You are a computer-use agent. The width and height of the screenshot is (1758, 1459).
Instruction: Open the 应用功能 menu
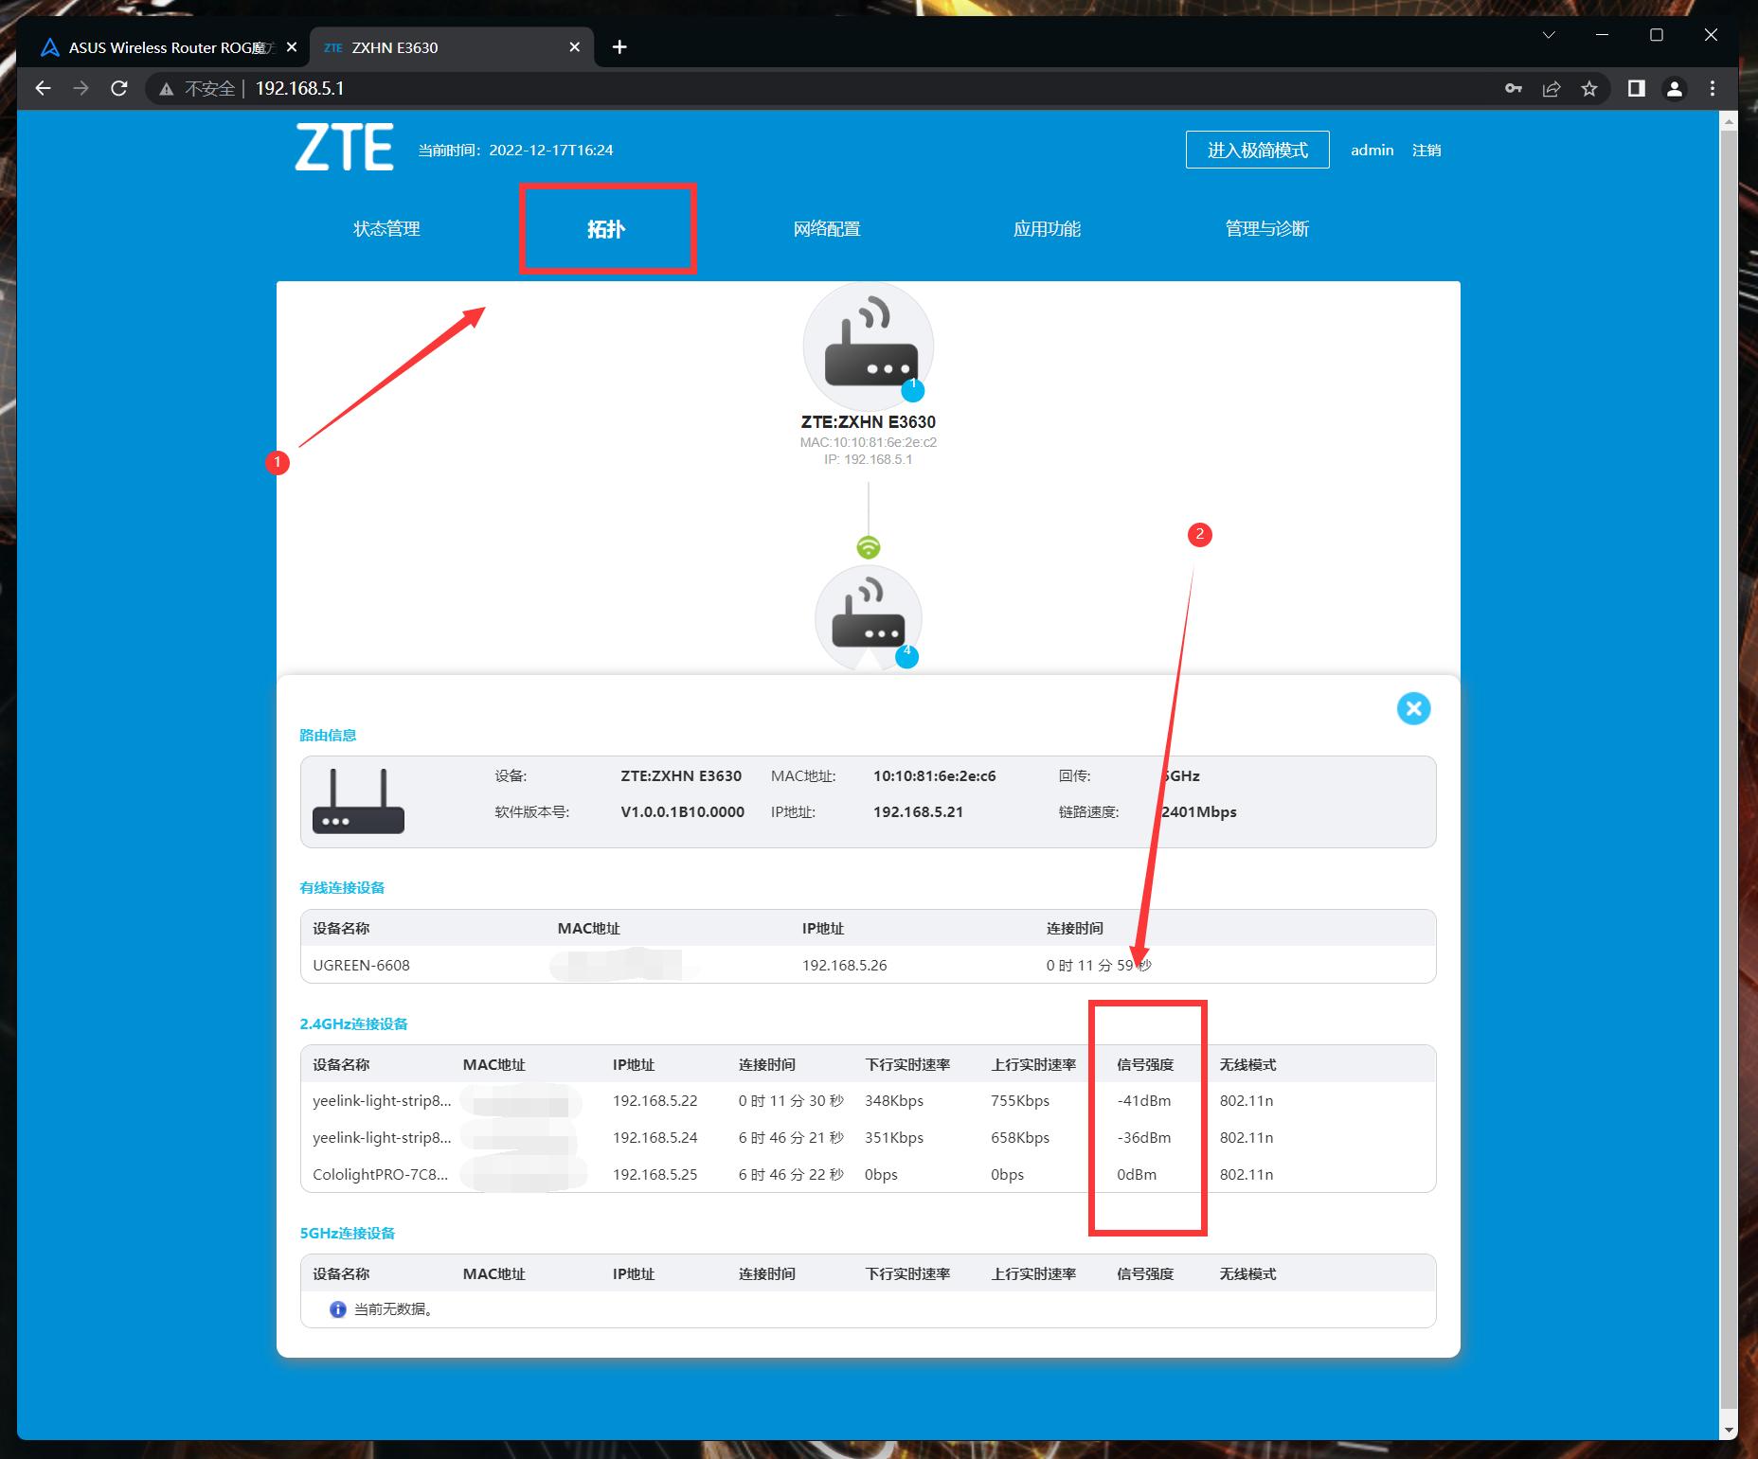[x=1047, y=229]
